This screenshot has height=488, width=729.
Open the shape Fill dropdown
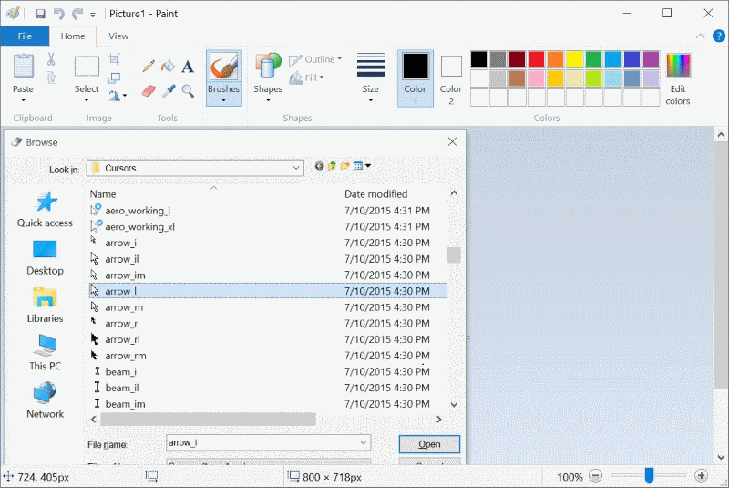(x=306, y=78)
